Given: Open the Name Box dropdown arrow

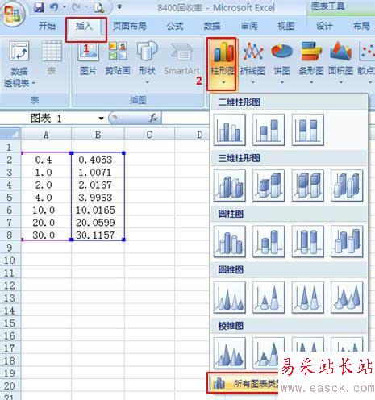Looking at the screenshot, I should (x=101, y=119).
